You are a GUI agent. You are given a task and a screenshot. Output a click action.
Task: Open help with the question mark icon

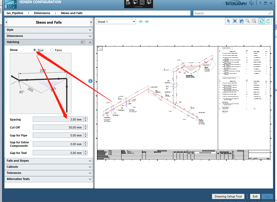click(260, 3)
